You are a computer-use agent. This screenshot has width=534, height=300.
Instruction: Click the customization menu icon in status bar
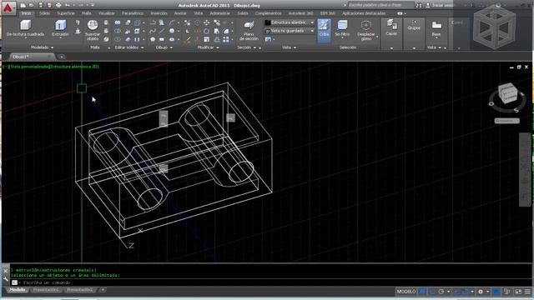(527, 292)
